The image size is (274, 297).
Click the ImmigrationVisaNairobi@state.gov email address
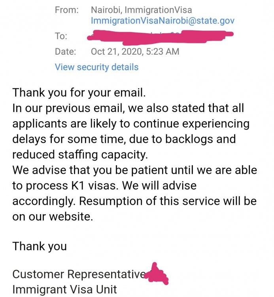(163, 21)
